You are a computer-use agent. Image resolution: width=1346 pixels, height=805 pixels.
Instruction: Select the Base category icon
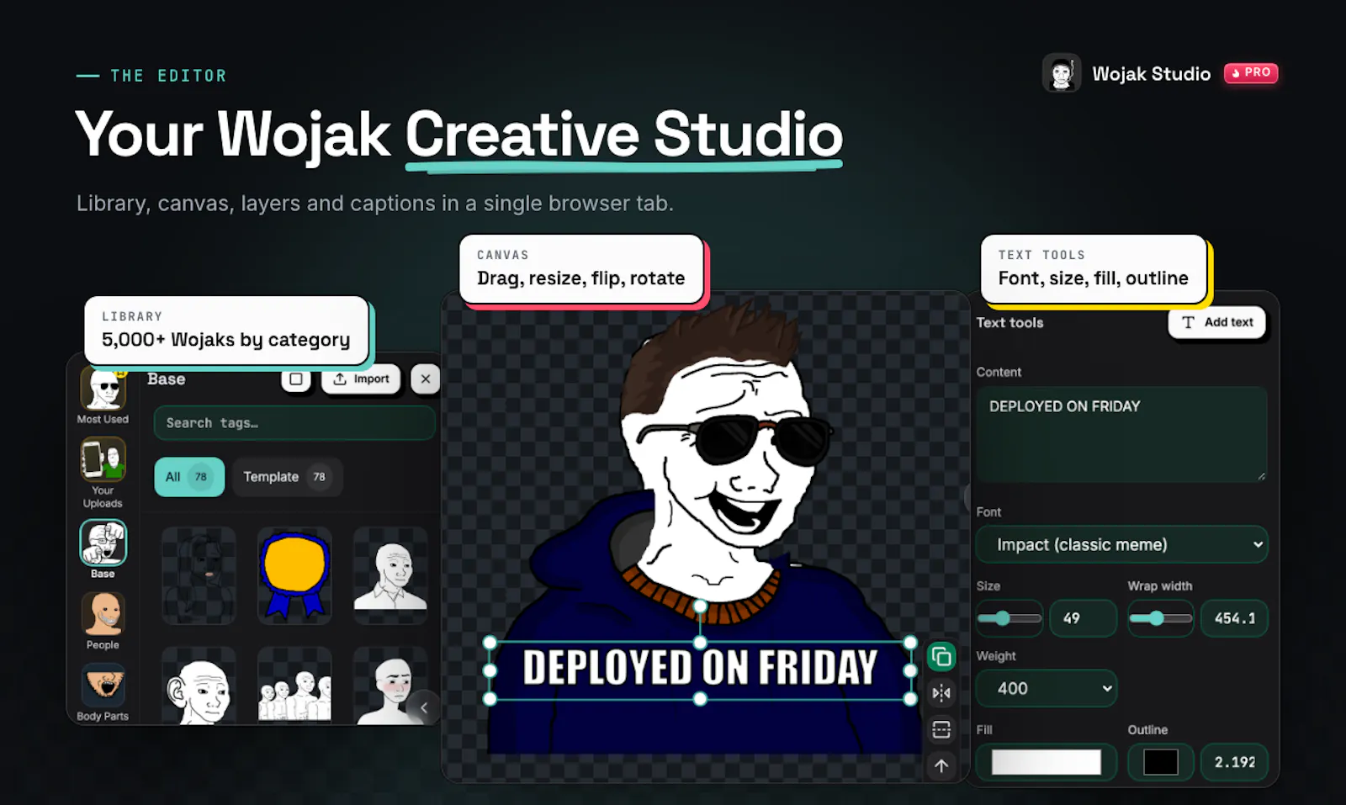[x=103, y=542]
